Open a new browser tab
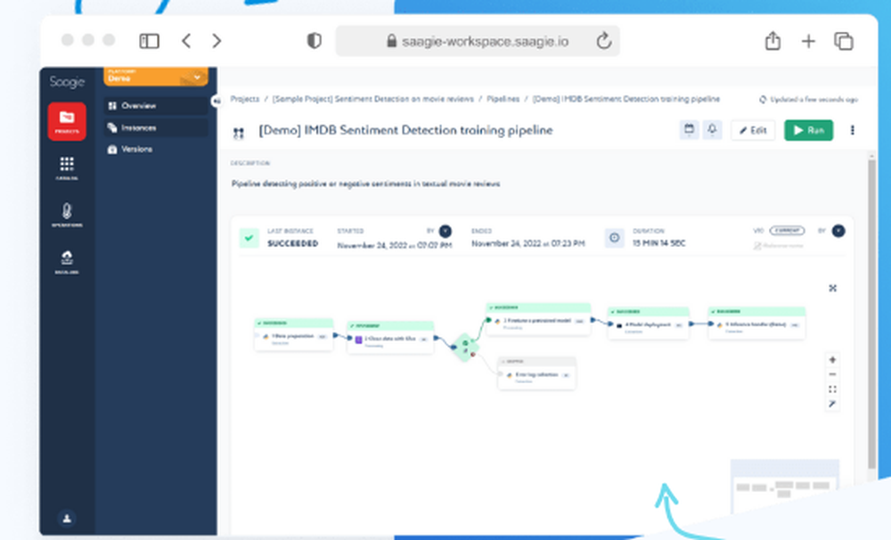 (x=808, y=41)
